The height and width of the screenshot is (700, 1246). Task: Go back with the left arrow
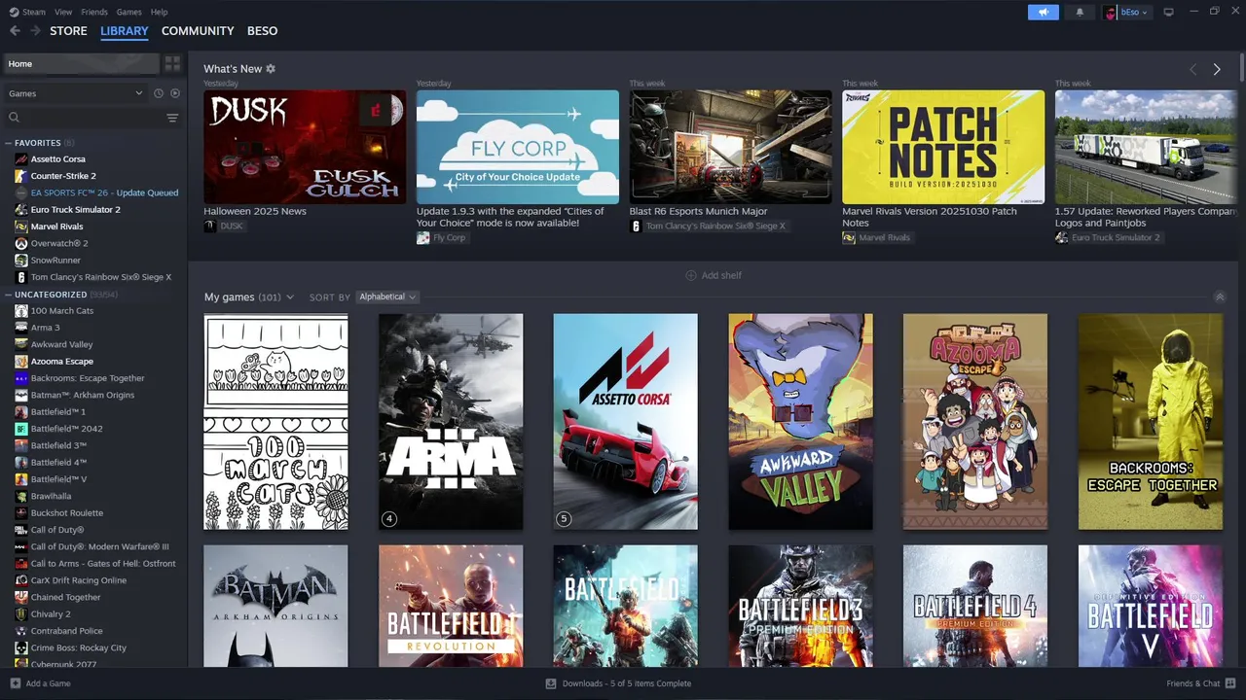pyautogui.click(x=15, y=31)
